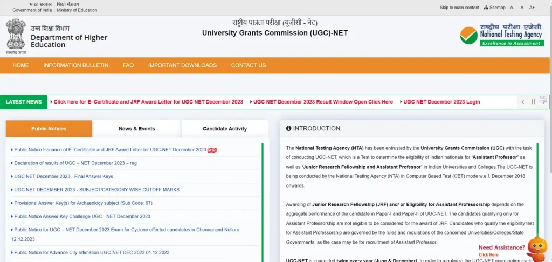Advance to next news ticker item

(x=543, y=102)
